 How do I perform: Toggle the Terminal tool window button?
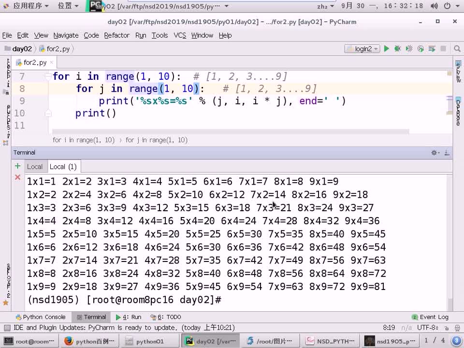click(x=91, y=317)
